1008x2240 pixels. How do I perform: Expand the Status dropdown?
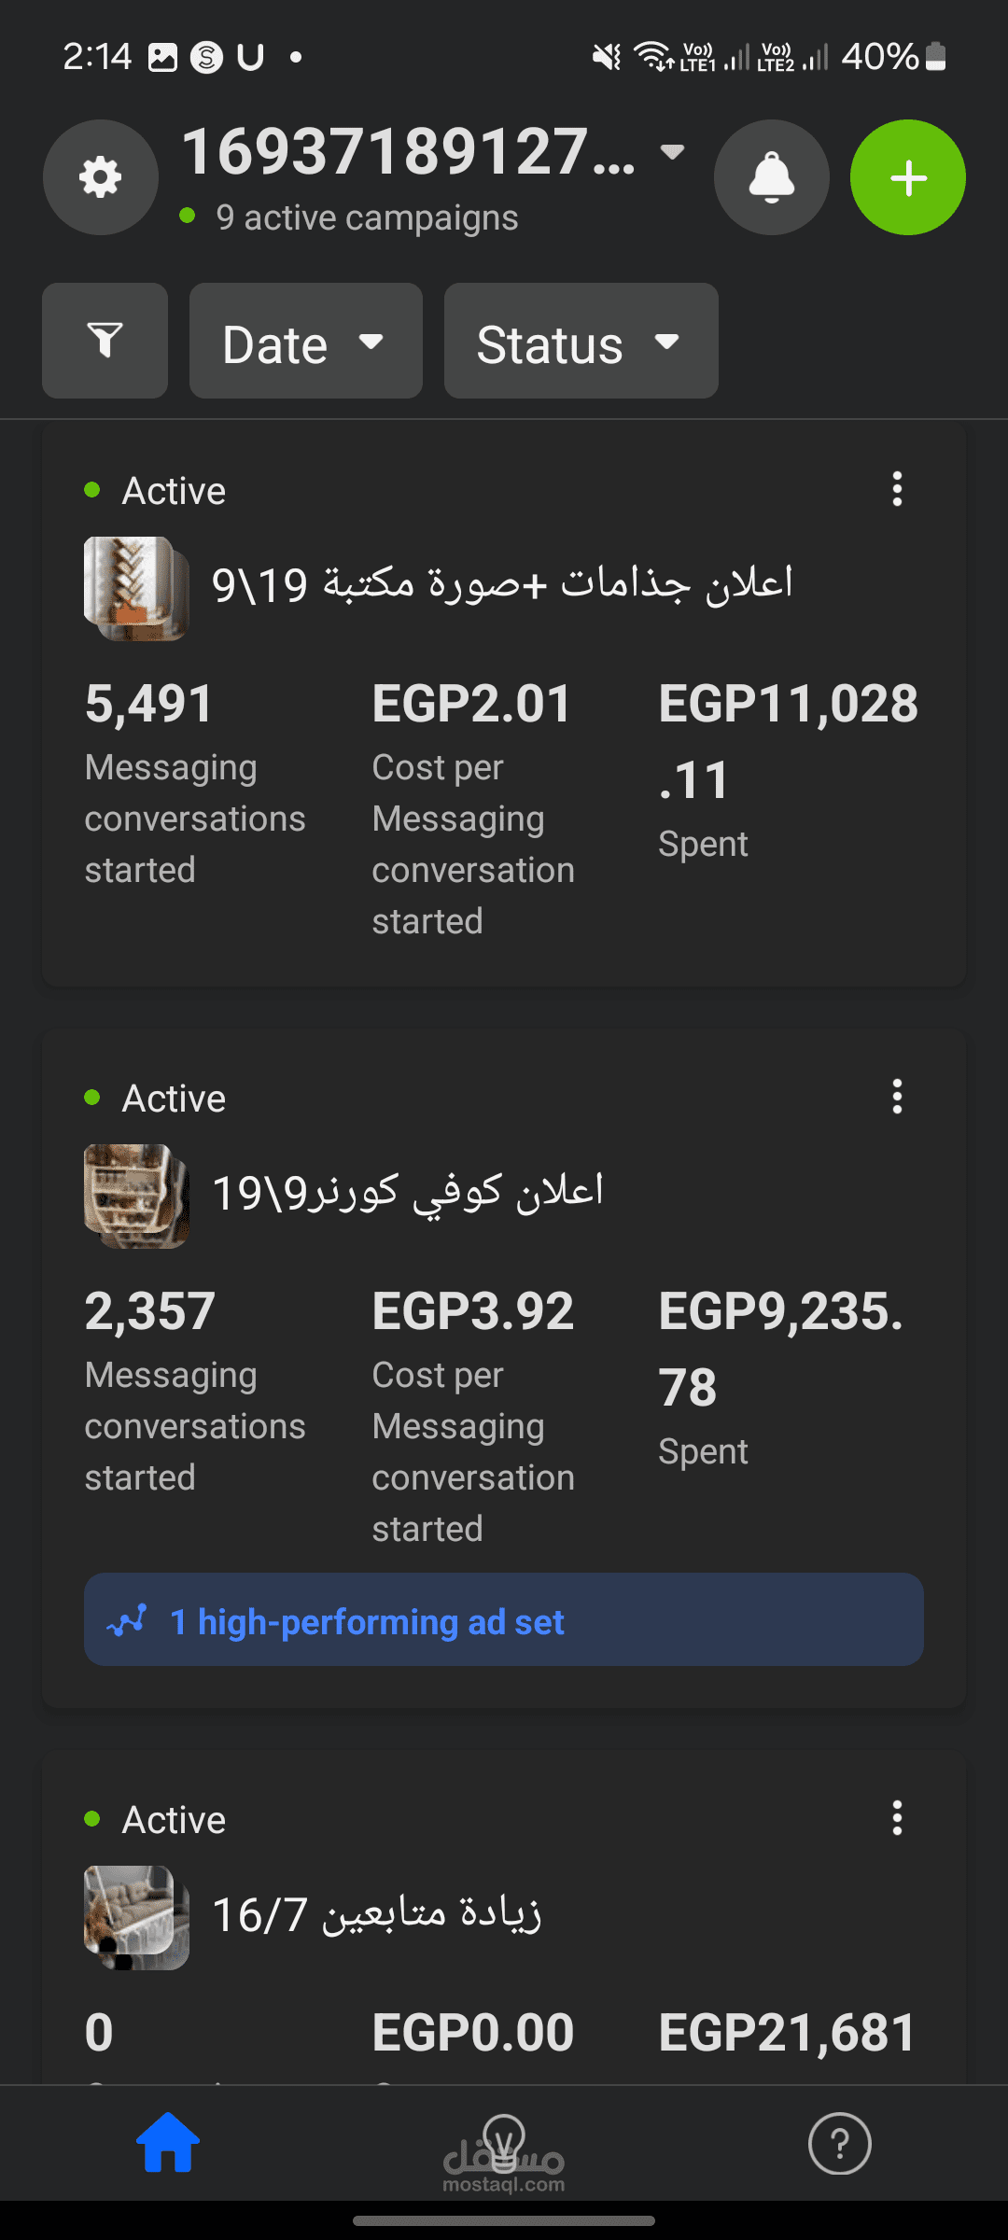click(x=581, y=342)
